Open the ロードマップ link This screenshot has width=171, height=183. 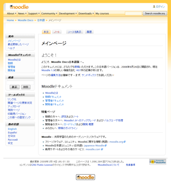pyautogui.click(x=70, y=124)
